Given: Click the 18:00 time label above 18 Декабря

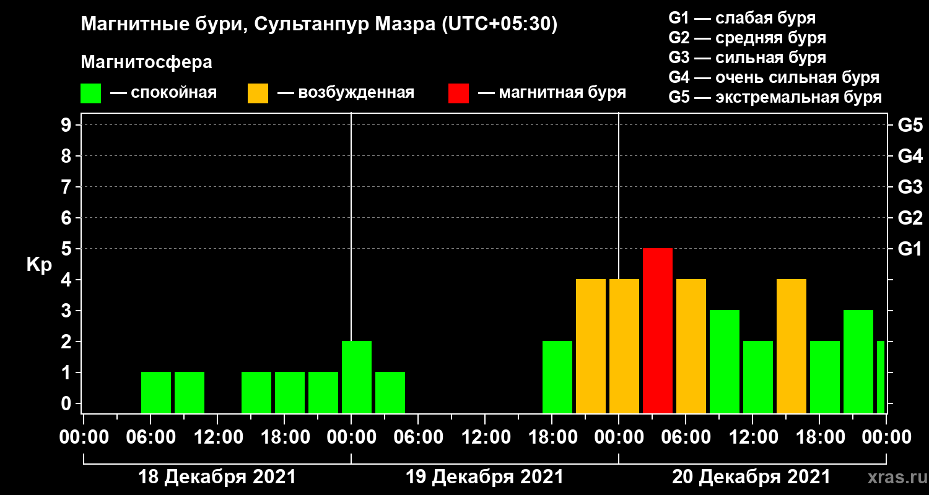Looking at the screenshot, I should pyautogui.click(x=284, y=437).
